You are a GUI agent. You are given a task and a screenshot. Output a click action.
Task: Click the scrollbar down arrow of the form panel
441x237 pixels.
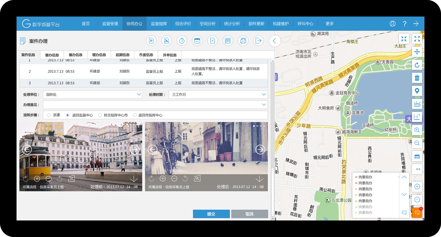273,218
